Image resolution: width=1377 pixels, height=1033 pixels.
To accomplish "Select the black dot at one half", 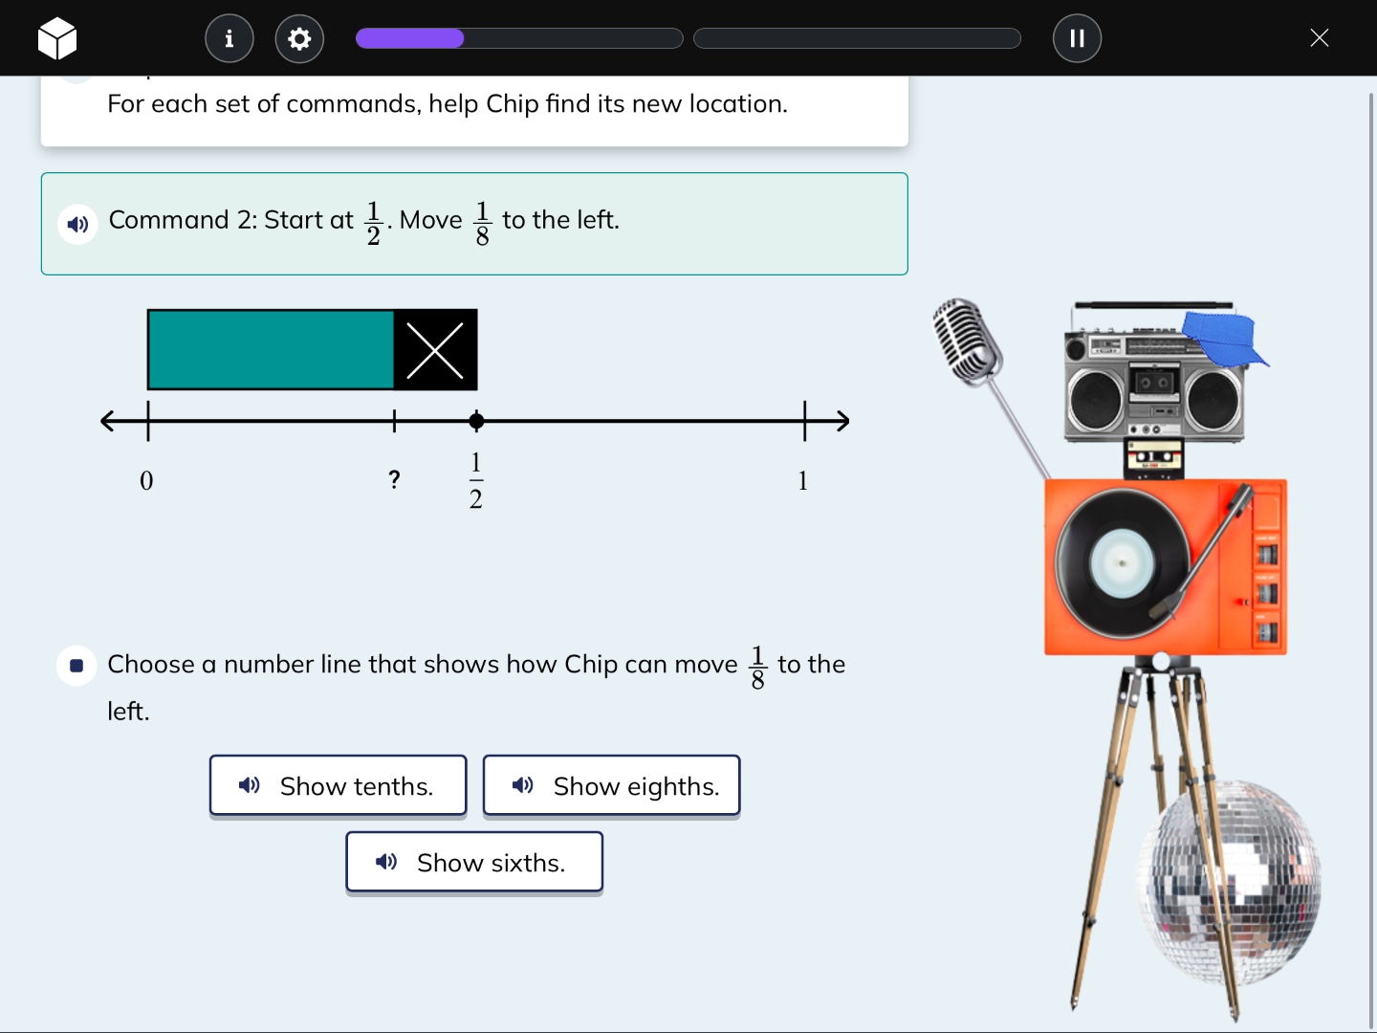I will (x=476, y=421).
